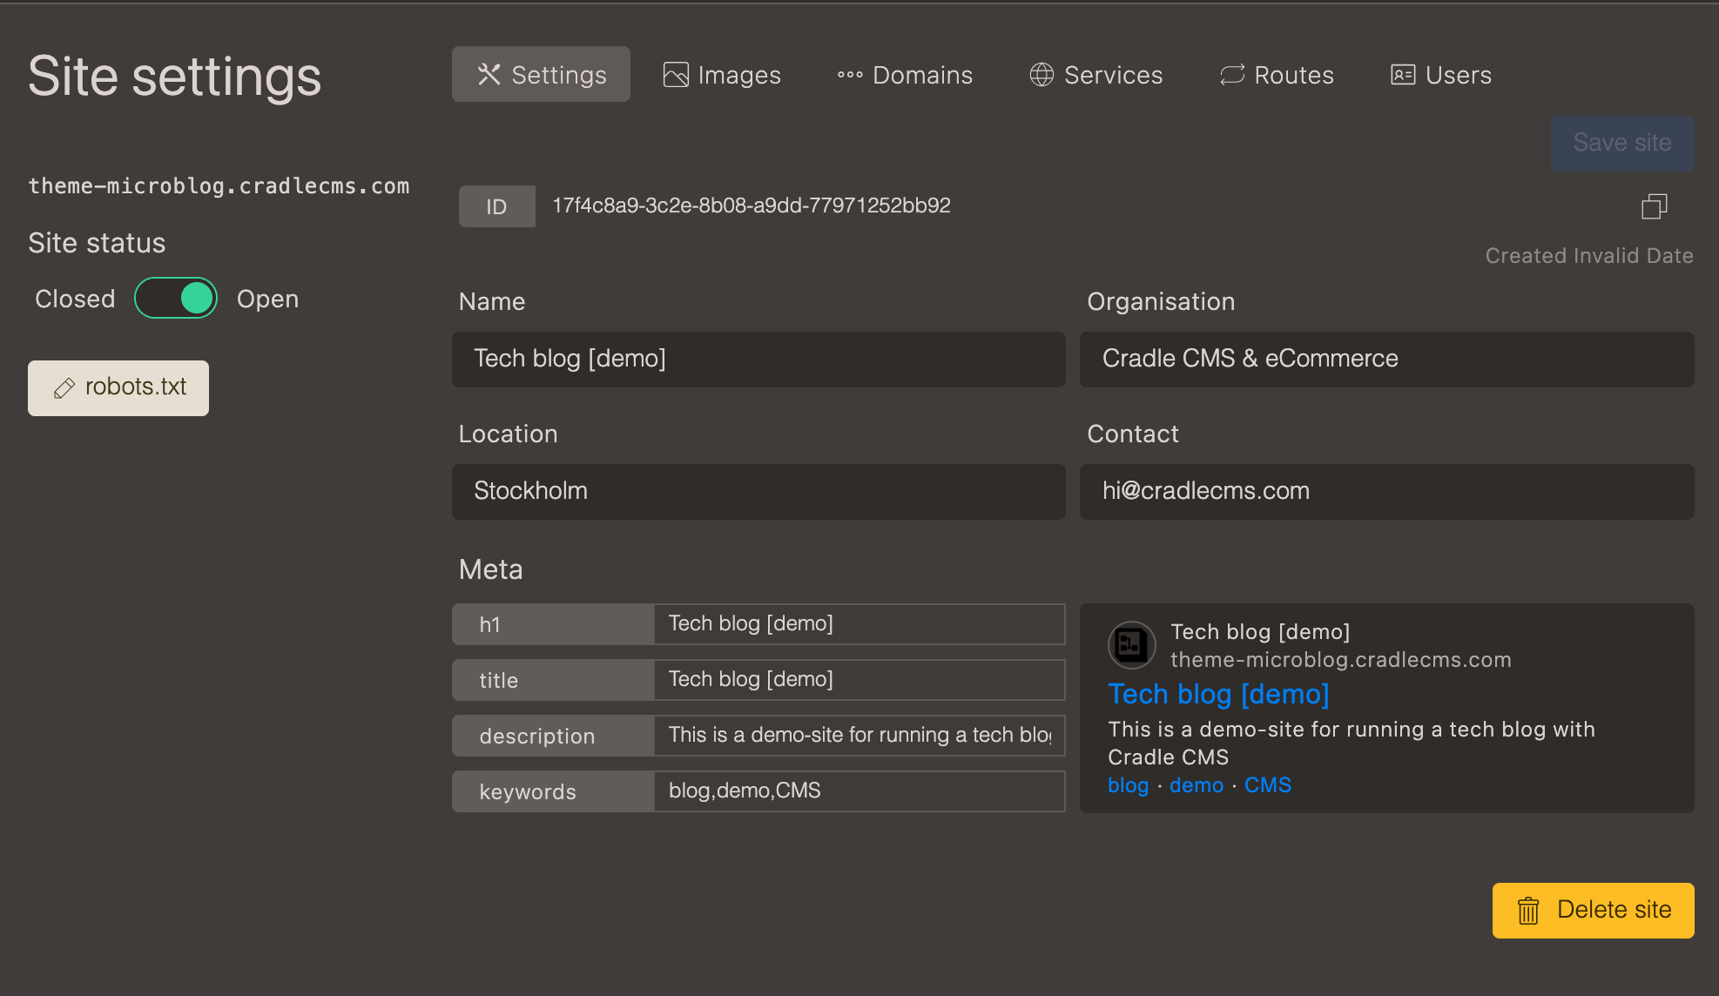
Task: Click the site favicon in the meta preview
Action: coord(1131,645)
